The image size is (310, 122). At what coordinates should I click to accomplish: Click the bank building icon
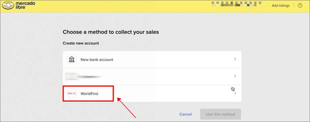tap(72, 59)
